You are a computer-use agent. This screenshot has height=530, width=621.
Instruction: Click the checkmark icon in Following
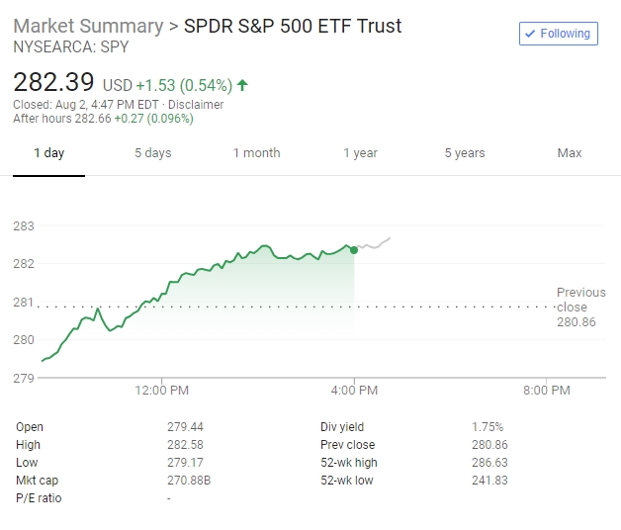[531, 34]
